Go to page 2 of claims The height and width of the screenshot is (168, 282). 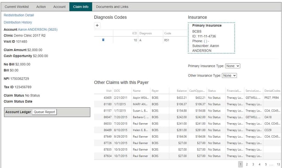247,164
